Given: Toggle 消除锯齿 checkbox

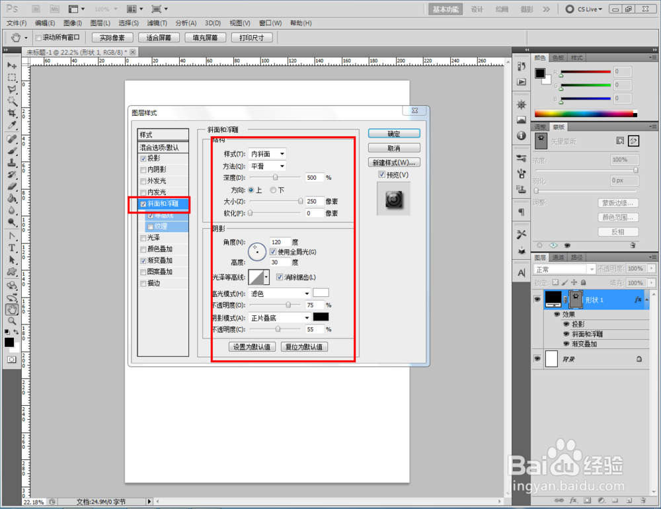Looking at the screenshot, I should [x=280, y=277].
